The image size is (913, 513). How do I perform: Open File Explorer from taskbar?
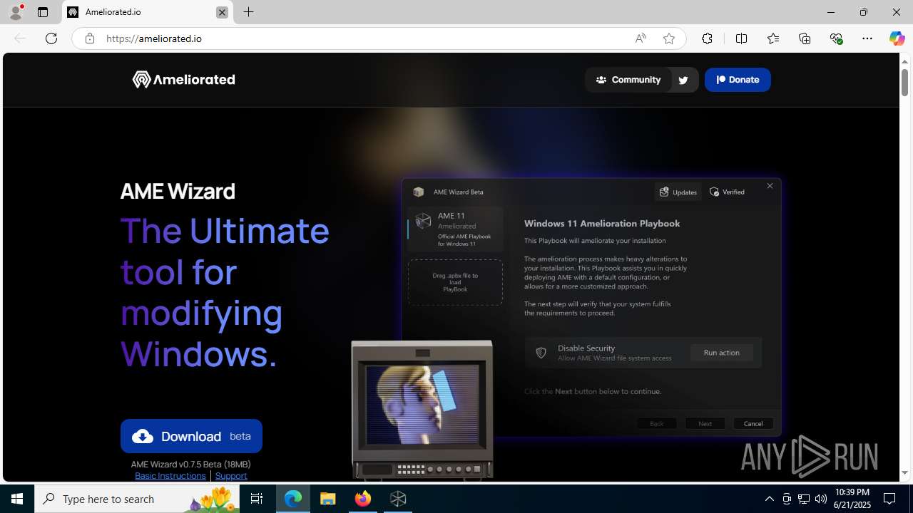pyautogui.click(x=328, y=499)
